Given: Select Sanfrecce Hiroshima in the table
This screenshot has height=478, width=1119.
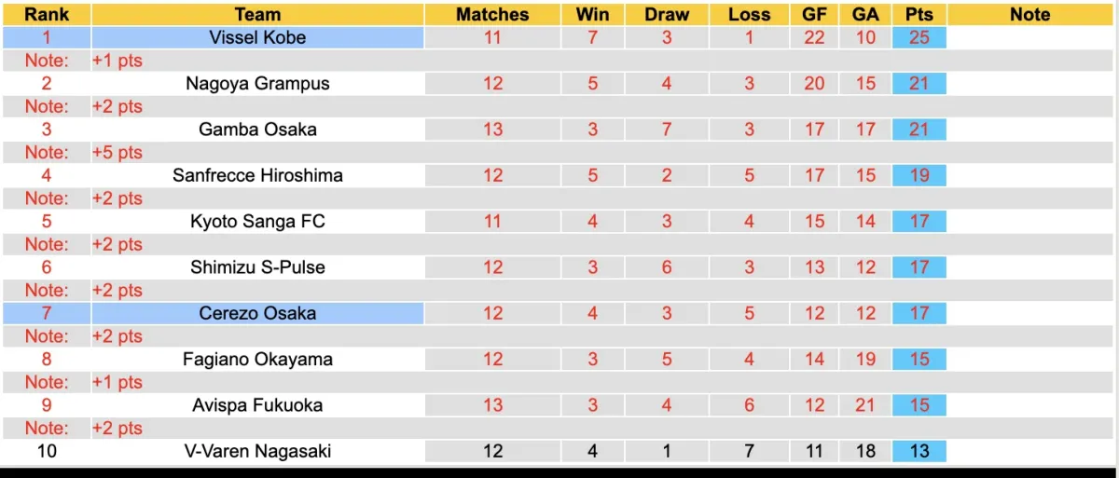Looking at the screenshot, I should [257, 175].
